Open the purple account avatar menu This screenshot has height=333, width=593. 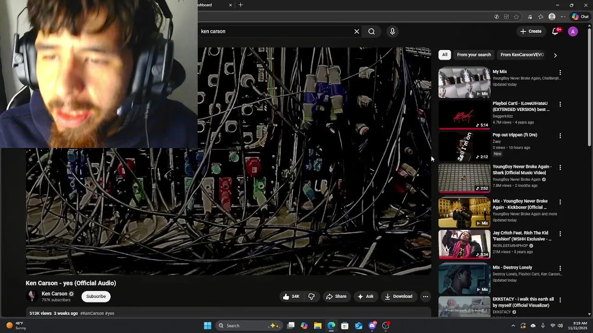click(x=573, y=31)
